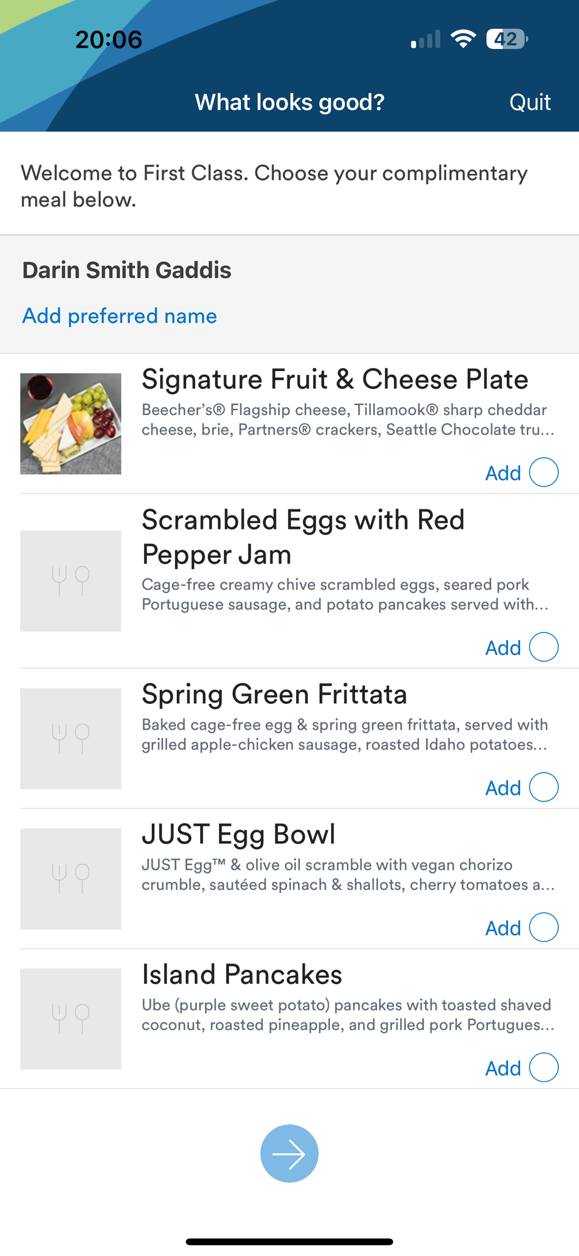Screen dimensions: 579x1256
Task: Select the Signature Fruit & Cheese Plate radio circle
Action: tap(544, 472)
